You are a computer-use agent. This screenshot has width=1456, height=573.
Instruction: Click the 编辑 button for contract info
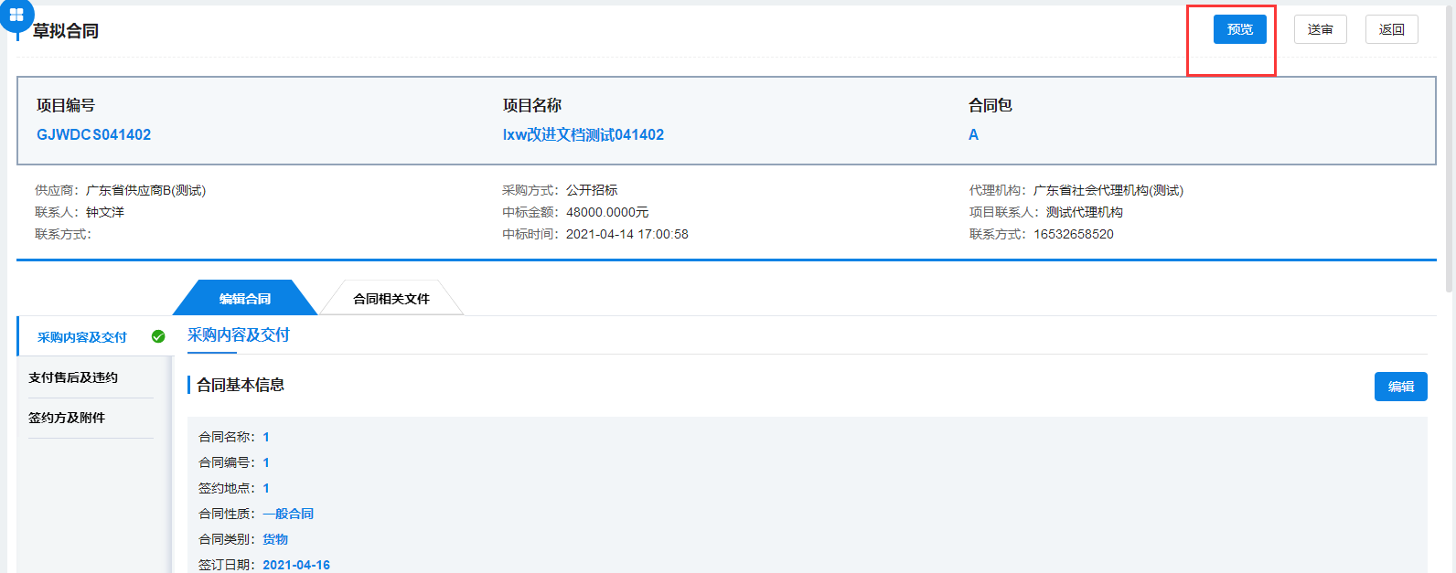point(1400,387)
